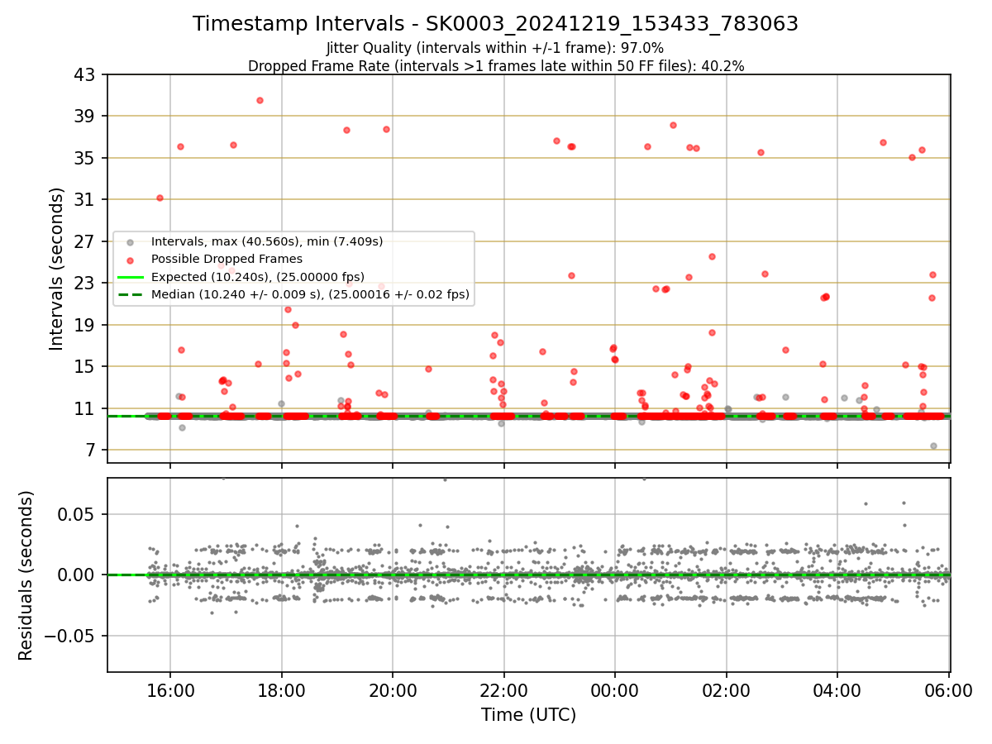Click the bright green line sample in legend
Image resolution: width=992 pixels, height=744 pixels.
(x=130, y=277)
